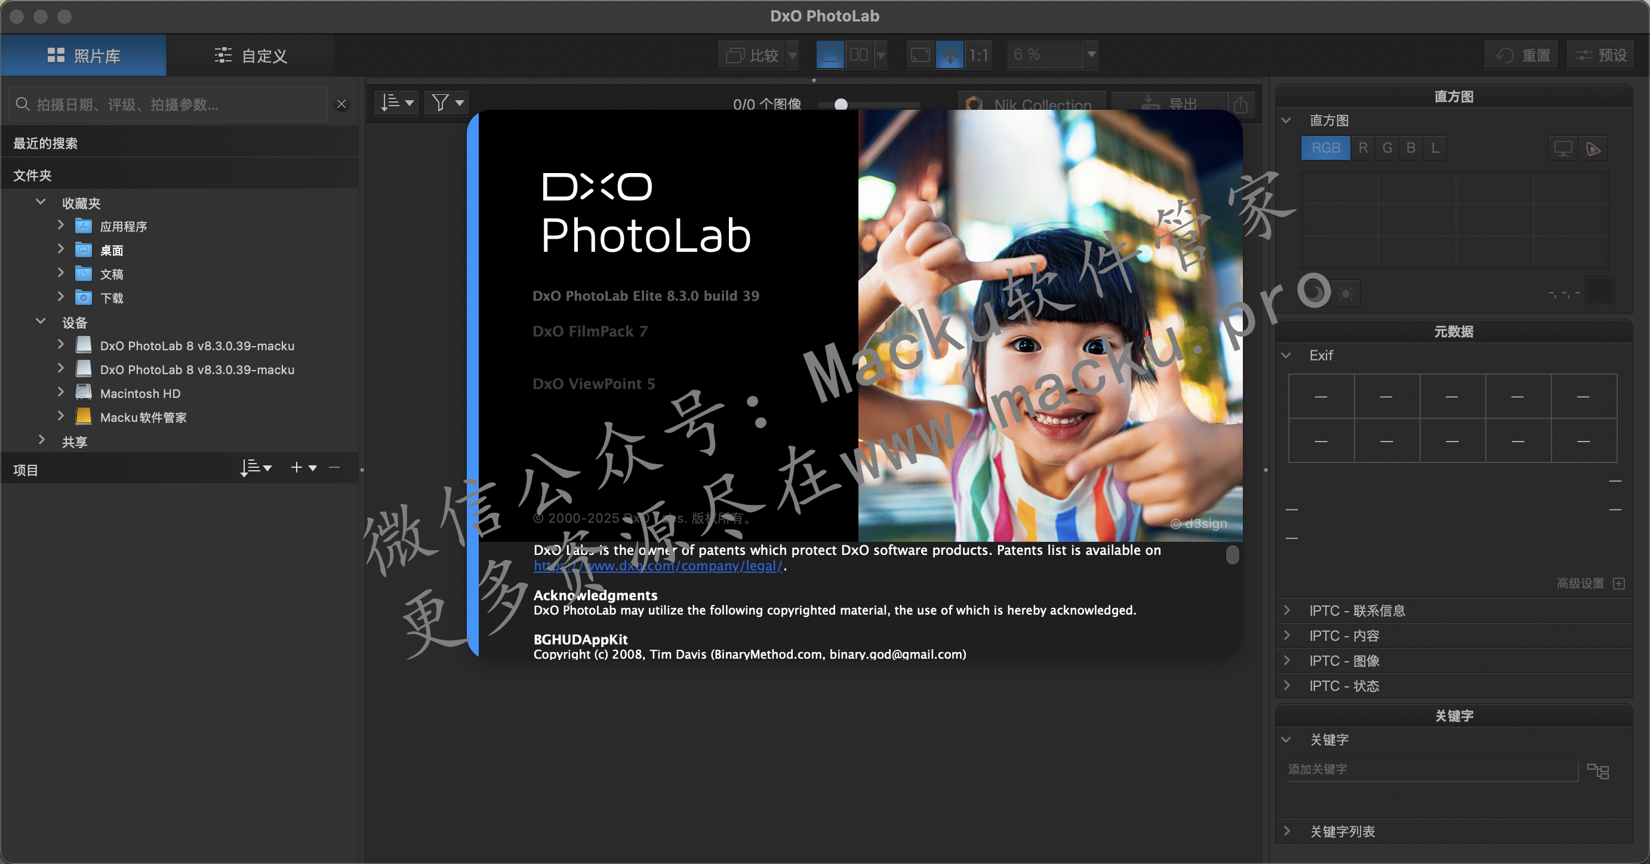1650x864 pixels.
Task: Expand the first DxO PhotoLab 8 v8.3.0.39-macku device
Action: pos(61,344)
